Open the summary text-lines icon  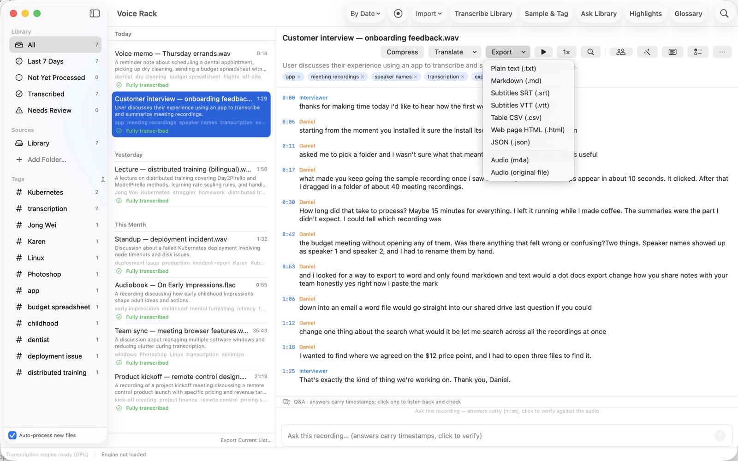point(673,52)
